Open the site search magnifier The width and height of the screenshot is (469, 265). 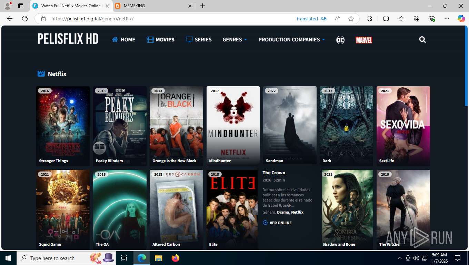point(422,40)
